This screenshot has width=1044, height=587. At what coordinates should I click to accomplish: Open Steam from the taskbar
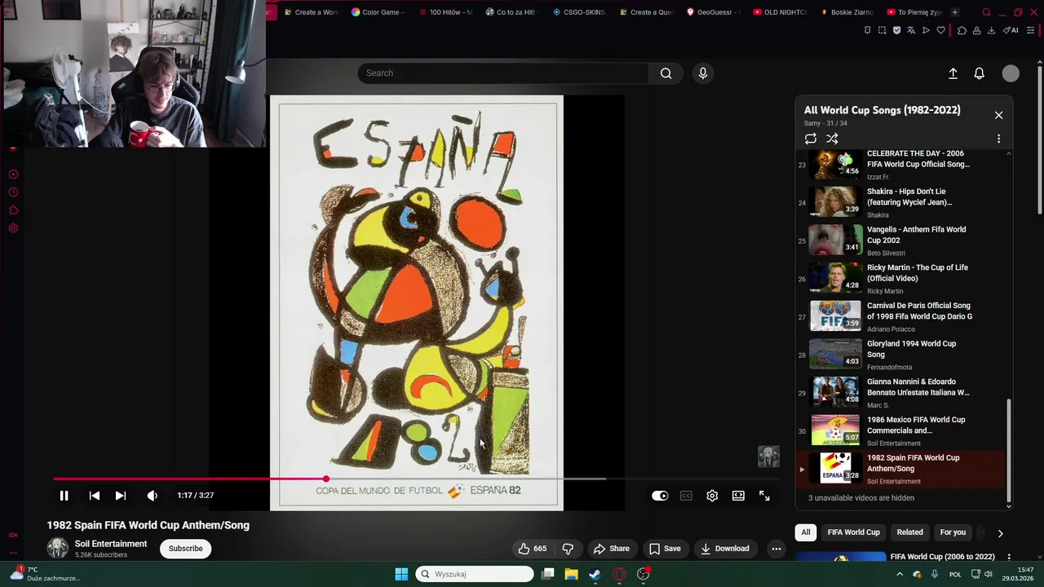click(x=595, y=574)
